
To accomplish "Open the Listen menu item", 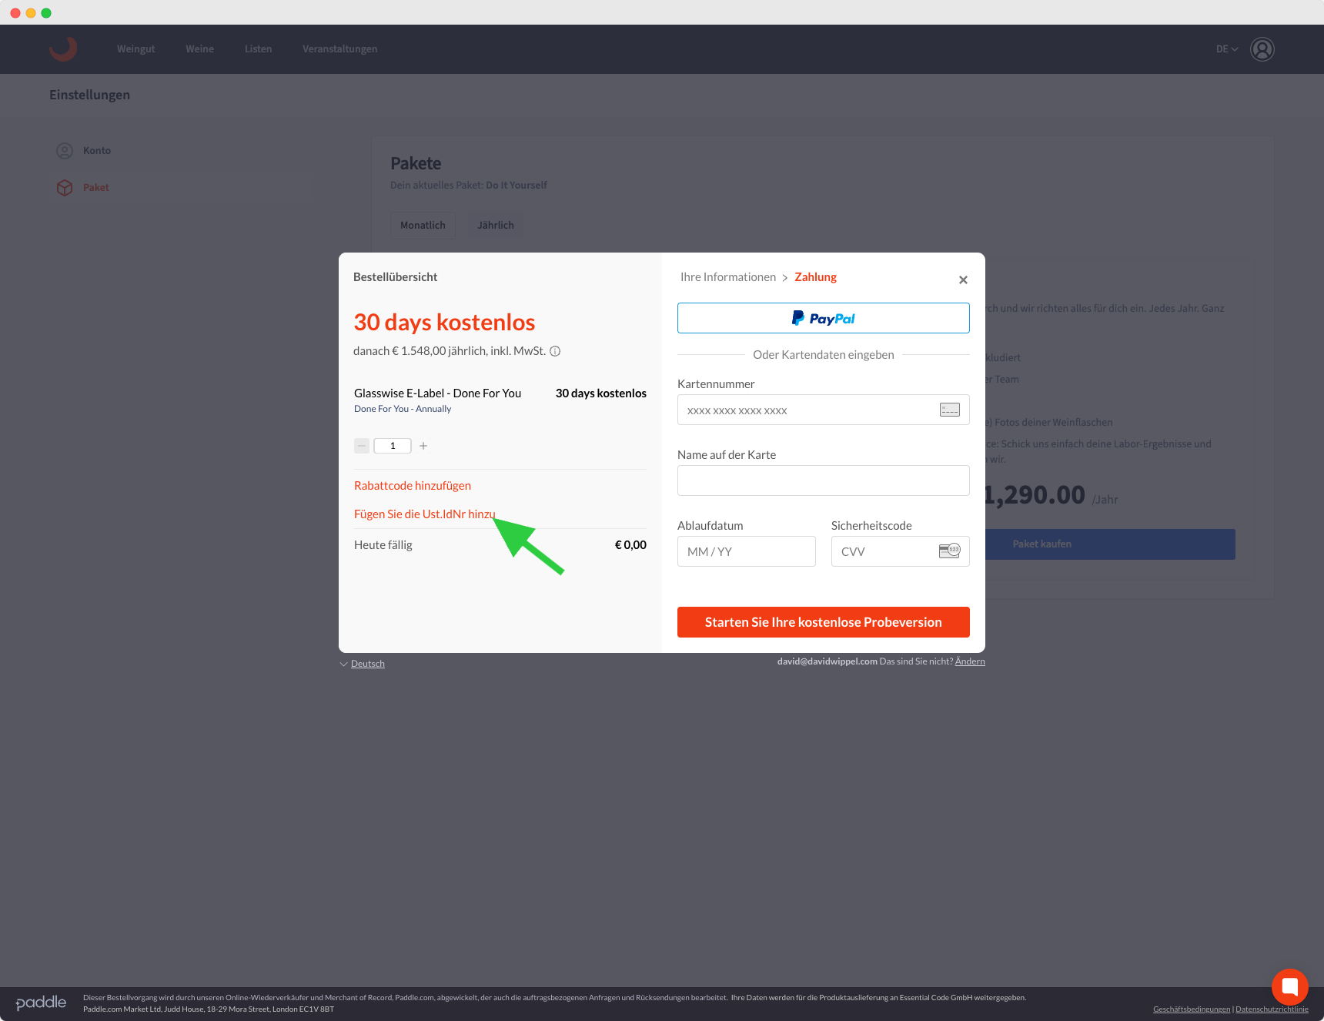I will pos(259,49).
